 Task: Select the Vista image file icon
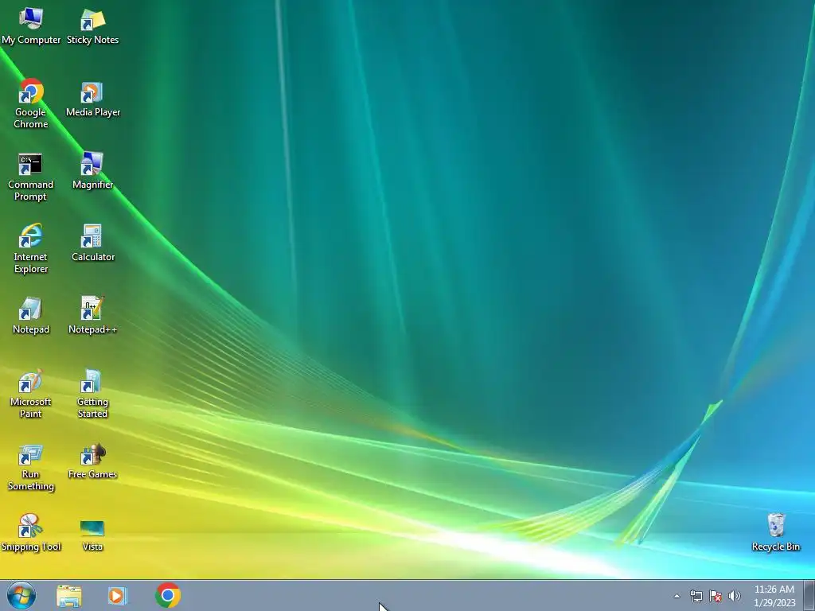92,535
